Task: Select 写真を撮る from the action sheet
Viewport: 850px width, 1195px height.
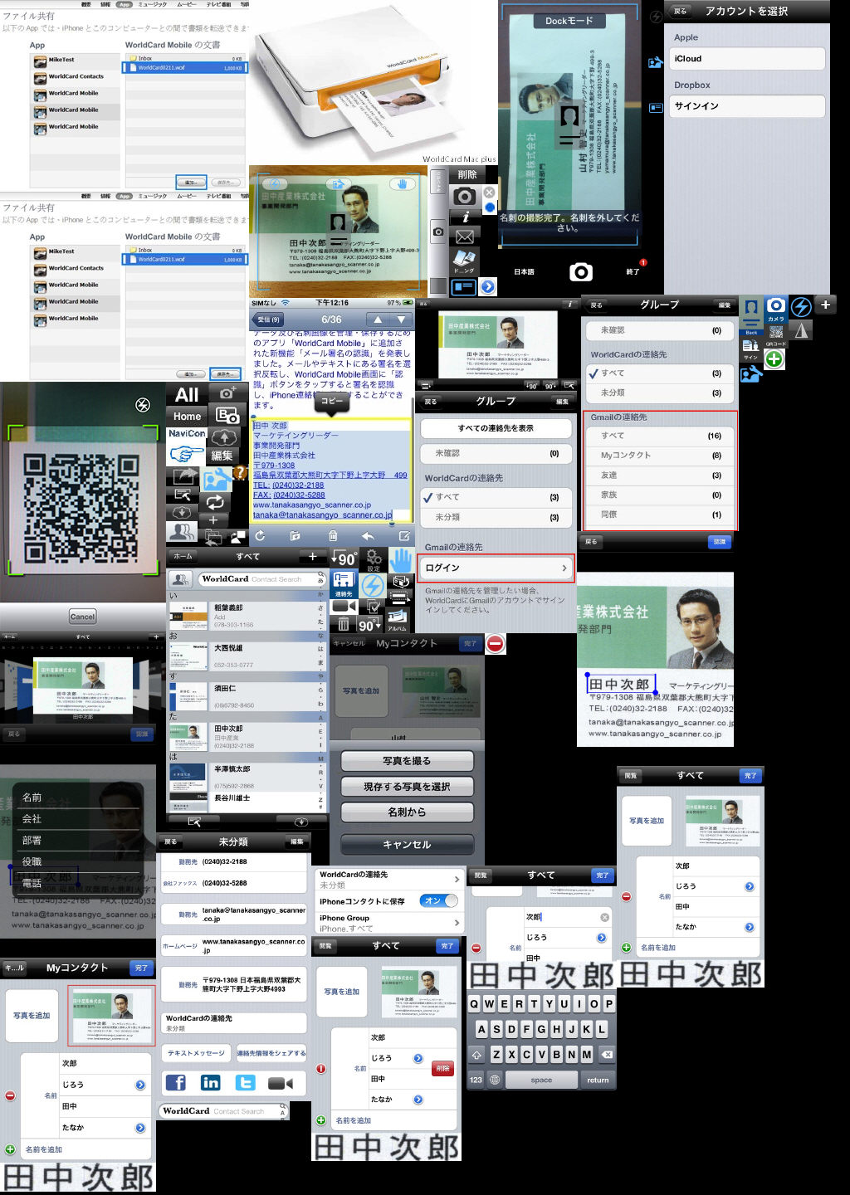Action: pos(407,761)
